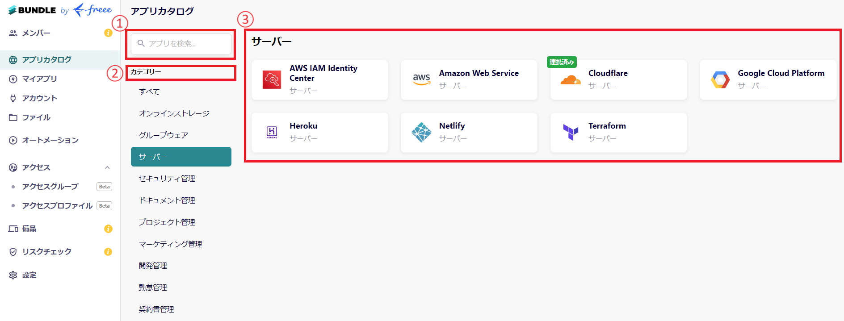Select the Netlify diamond icon

(421, 132)
